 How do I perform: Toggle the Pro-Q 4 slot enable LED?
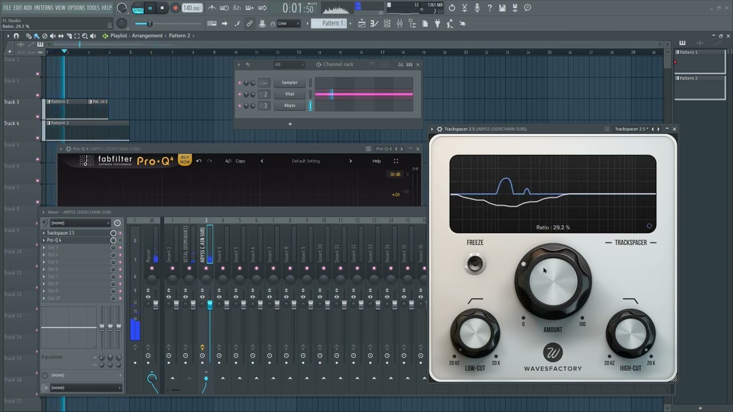pyautogui.click(x=120, y=240)
